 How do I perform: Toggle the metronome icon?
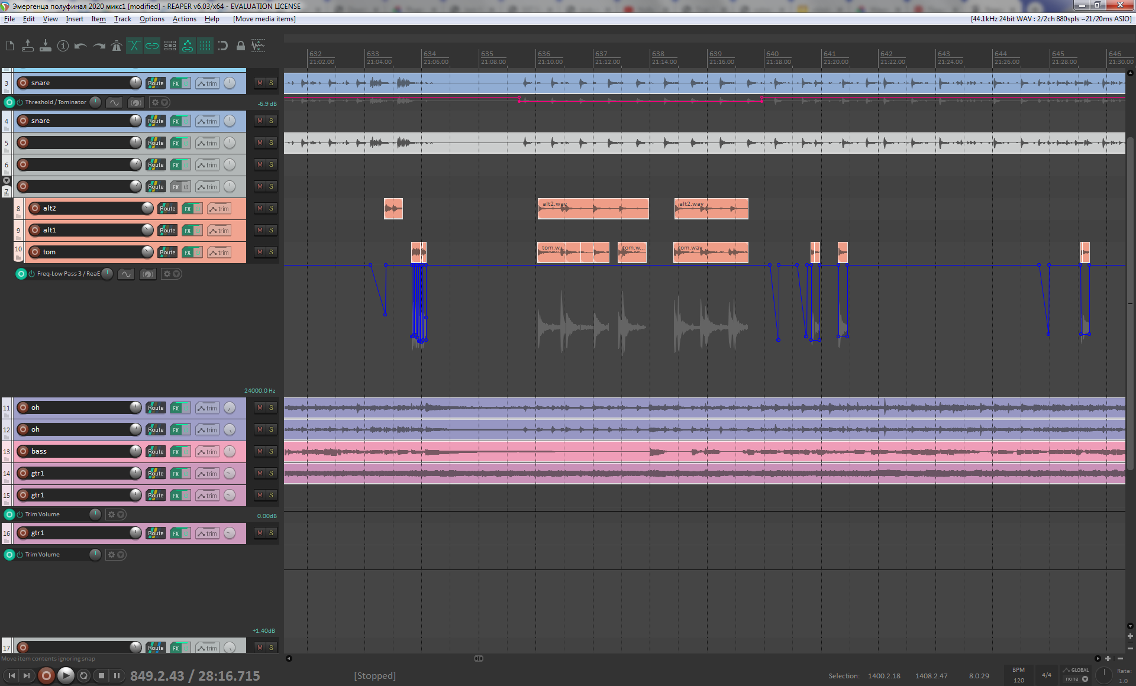click(x=117, y=46)
